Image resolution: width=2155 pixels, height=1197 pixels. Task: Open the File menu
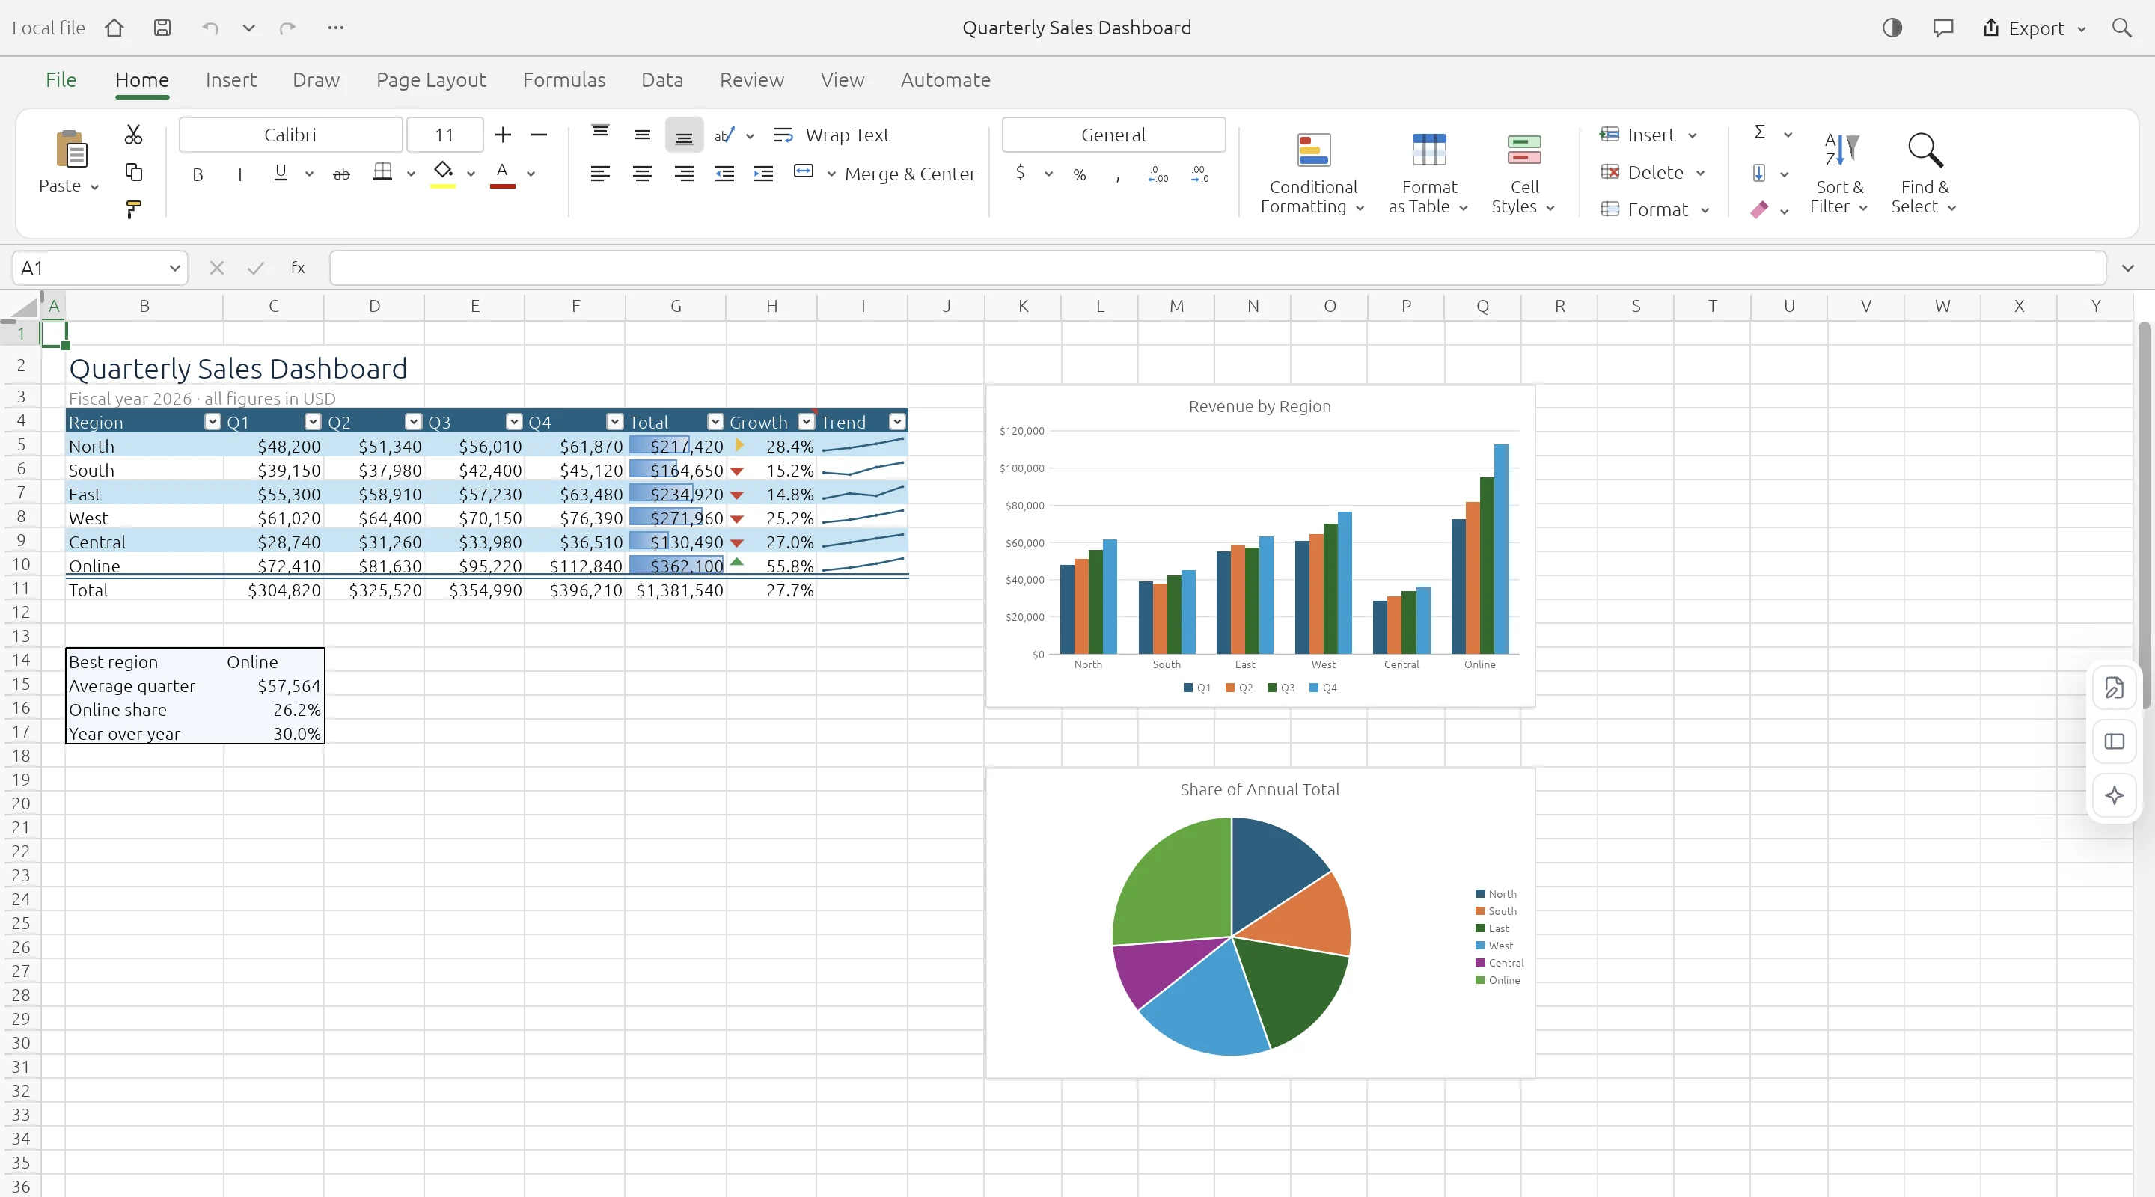tap(60, 79)
